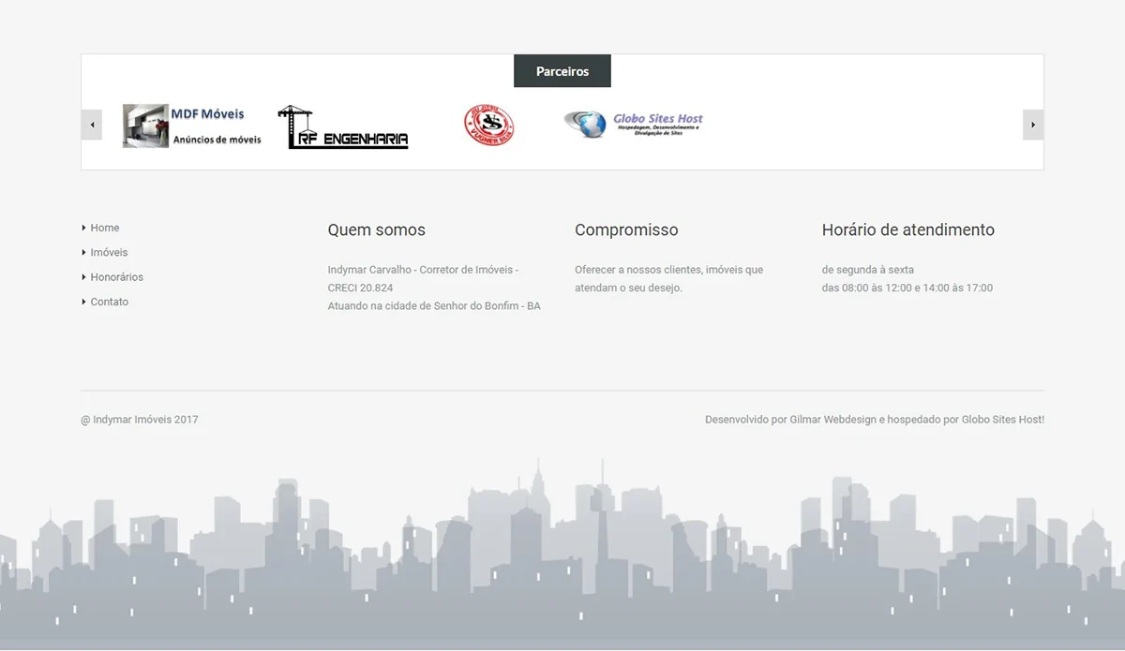Click the right carousel arrow in Parceiros
This screenshot has height=651, width=1125.
[1032, 125]
